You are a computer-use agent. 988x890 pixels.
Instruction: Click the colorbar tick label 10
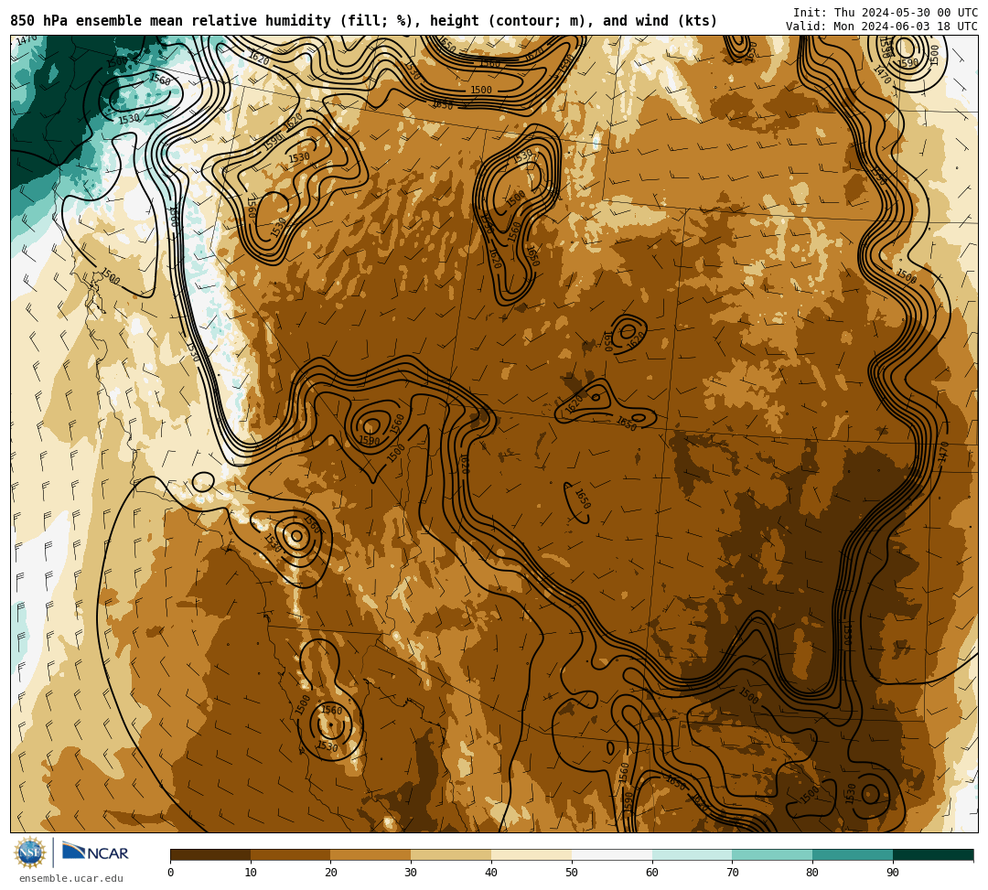251,873
